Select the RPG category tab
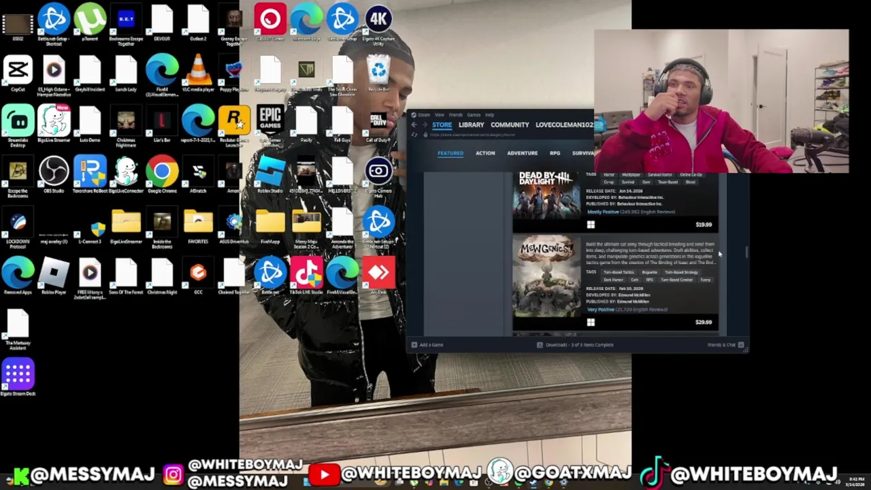 (x=555, y=153)
